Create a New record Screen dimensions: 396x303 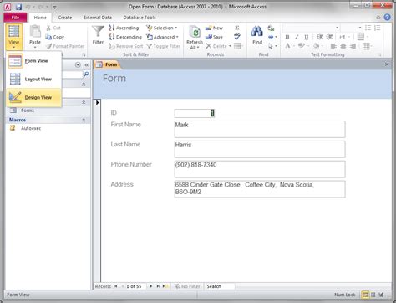click(214, 28)
